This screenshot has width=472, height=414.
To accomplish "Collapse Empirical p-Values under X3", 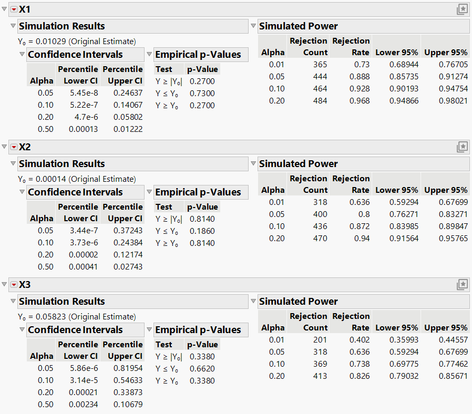I will 150,330.
